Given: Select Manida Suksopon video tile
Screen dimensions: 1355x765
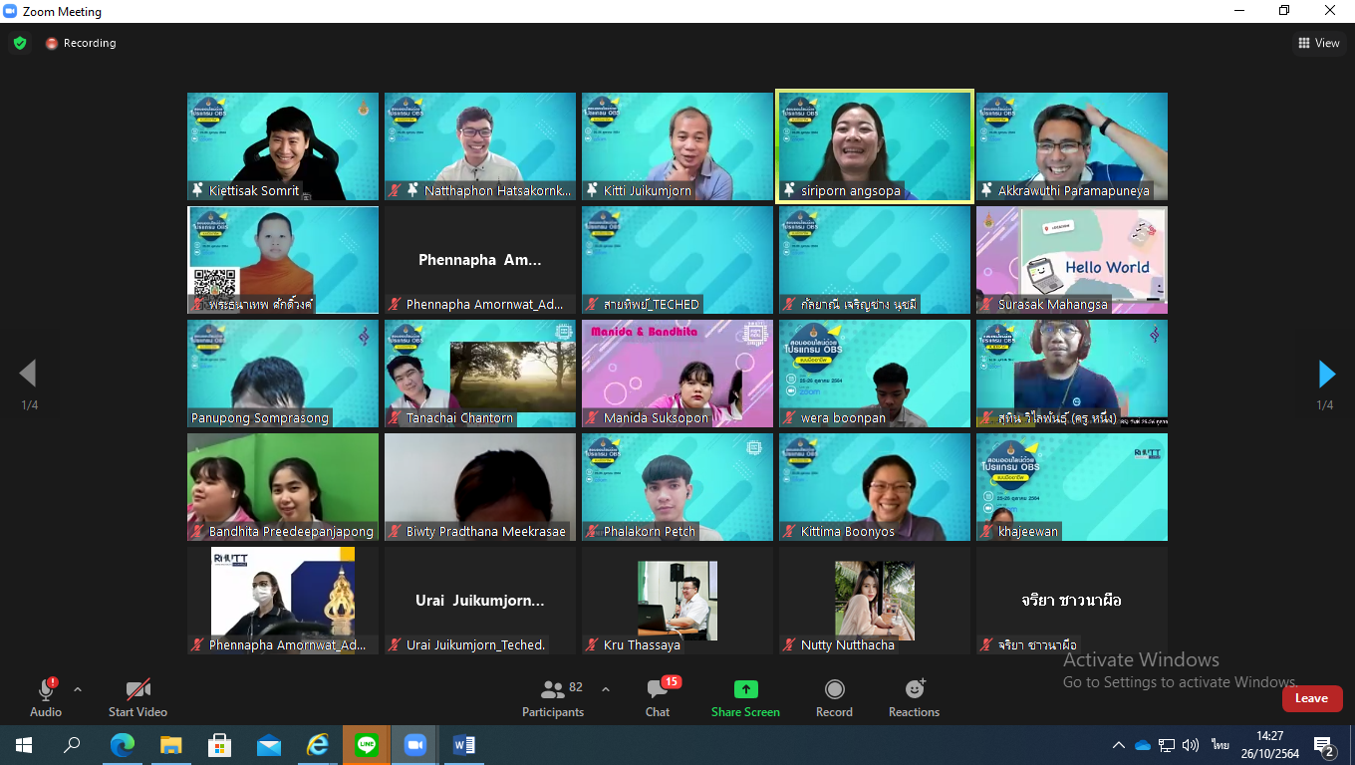Looking at the screenshot, I should [677, 374].
